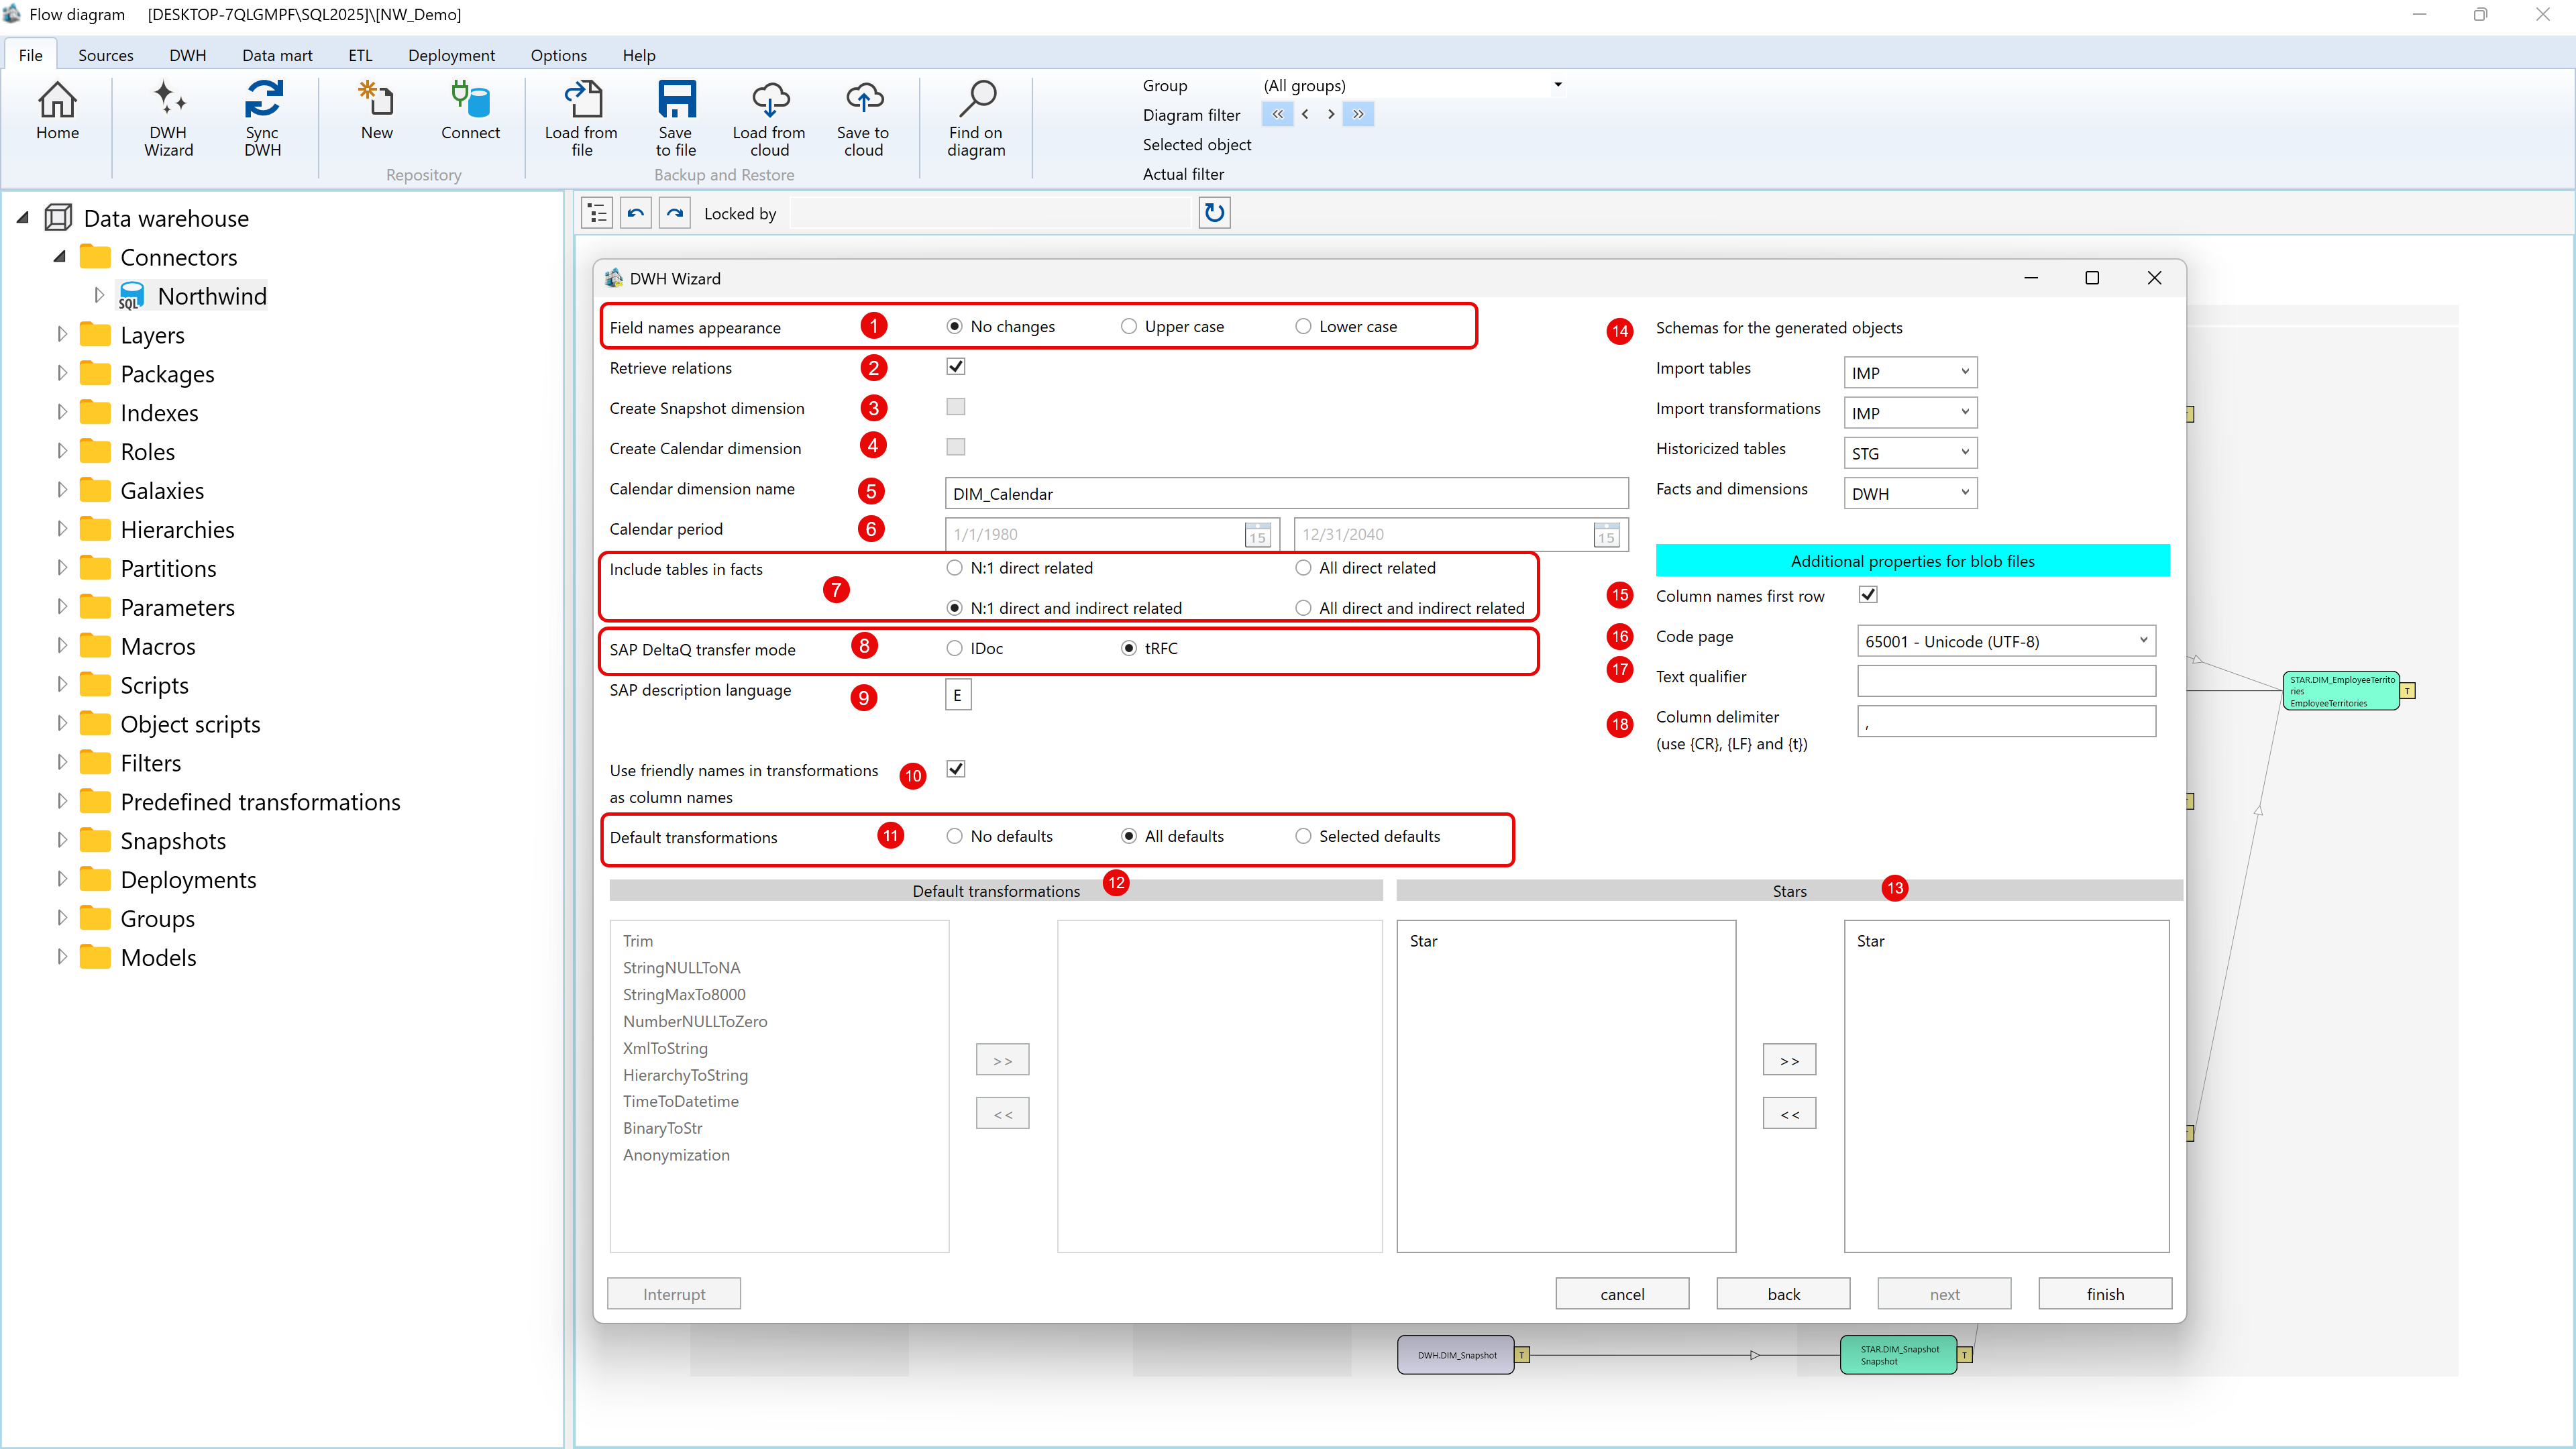Viewport: 2576px width, 1449px height.
Task: Create a New repository icon
Action: coord(377,111)
